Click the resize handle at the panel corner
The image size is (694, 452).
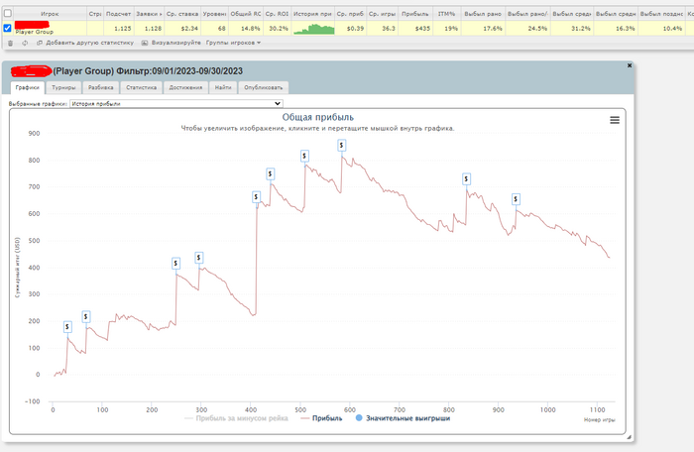click(x=629, y=437)
